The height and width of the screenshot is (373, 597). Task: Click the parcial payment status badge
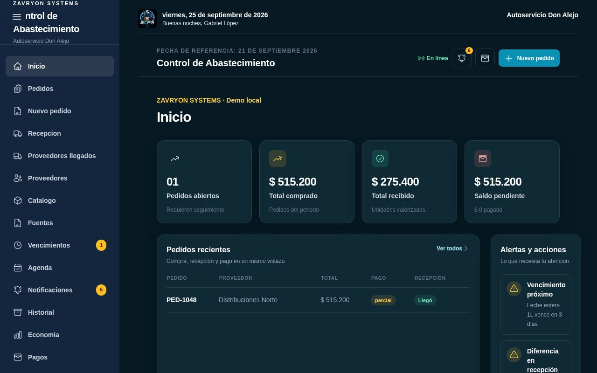click(383, 300)
